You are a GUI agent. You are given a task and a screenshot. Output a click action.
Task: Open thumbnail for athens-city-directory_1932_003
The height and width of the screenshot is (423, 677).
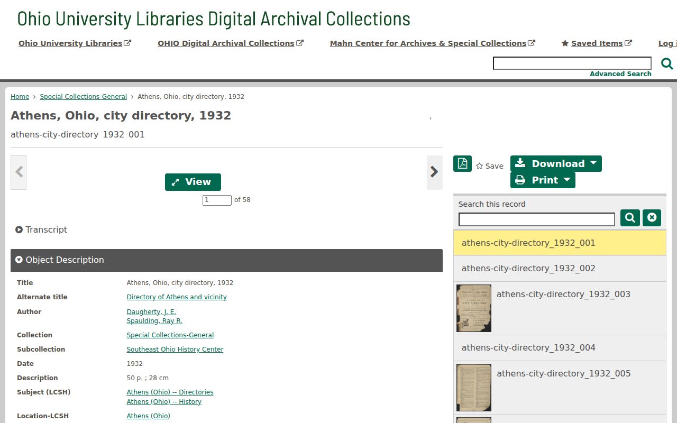pos(474,308)
